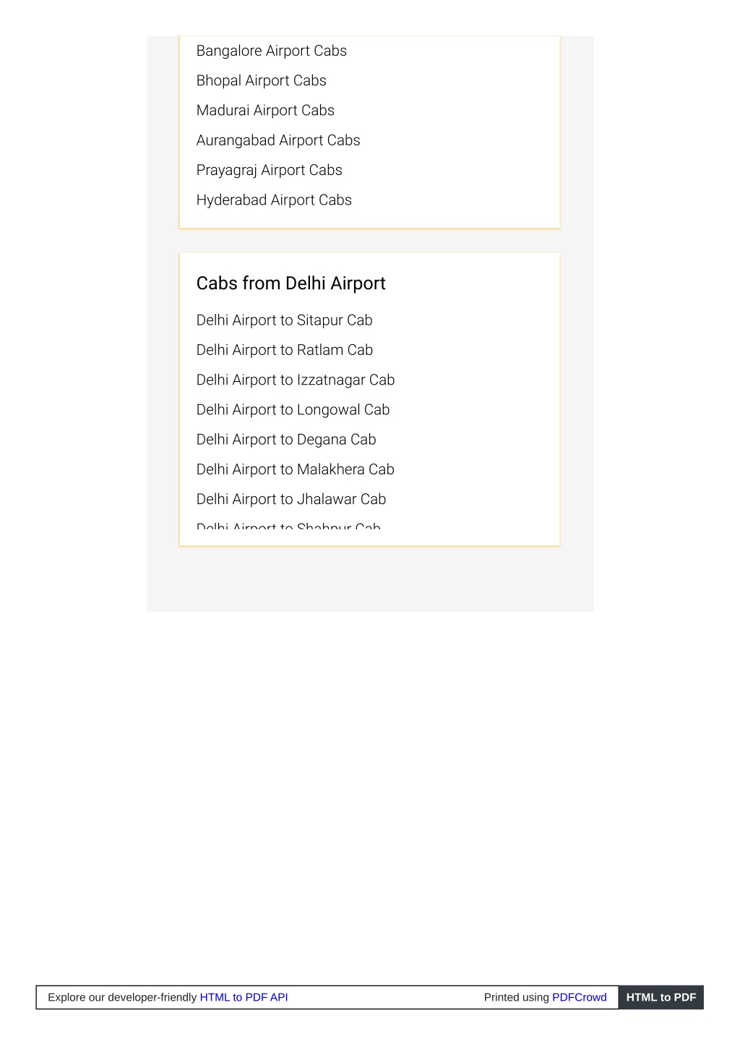Open Delhi Airport to Malakhera Cab

[296, 469]
